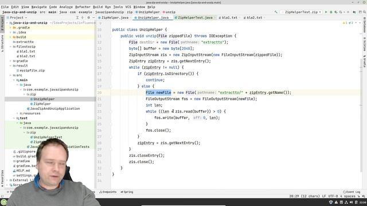Click the security shield tray icon
Viewport: 367px width, 206px height.
(x=331, y=202)
